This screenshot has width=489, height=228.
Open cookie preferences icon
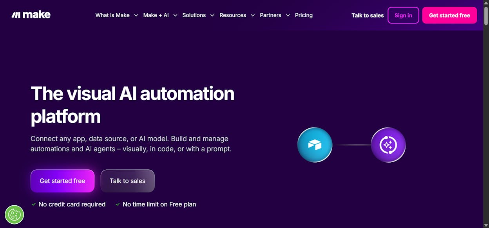tap(14, 214)
